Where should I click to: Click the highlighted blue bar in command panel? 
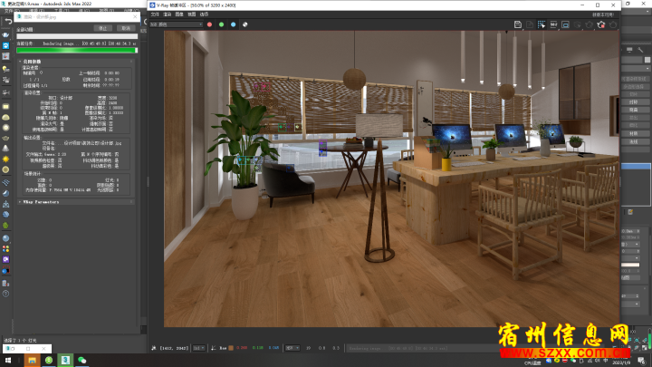636,167
